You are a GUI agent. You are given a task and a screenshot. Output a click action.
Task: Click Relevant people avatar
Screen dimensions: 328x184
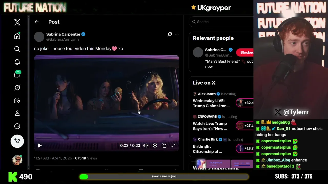coord(198,52)
